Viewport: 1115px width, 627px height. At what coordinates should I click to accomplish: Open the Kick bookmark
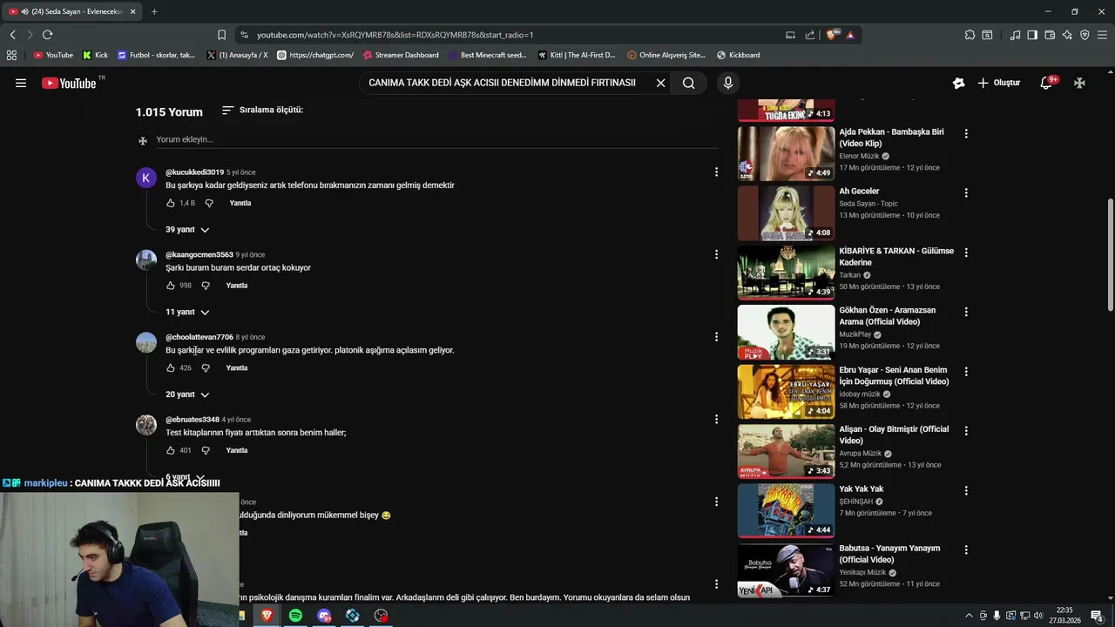[x=95, y=55]
